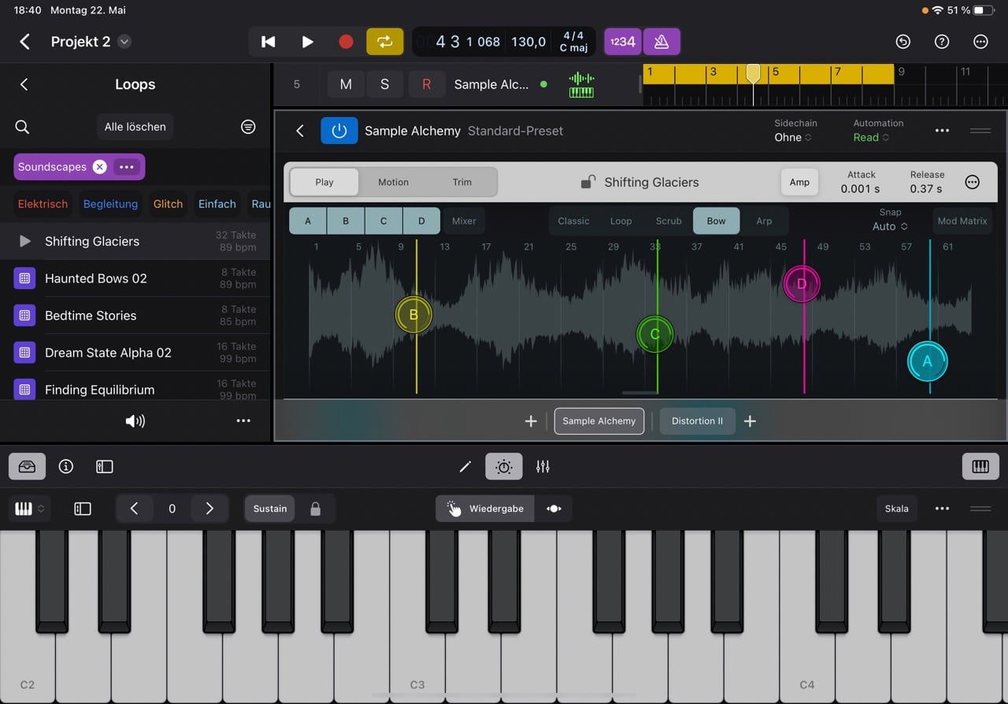Switch to the Trim tab

462,182
